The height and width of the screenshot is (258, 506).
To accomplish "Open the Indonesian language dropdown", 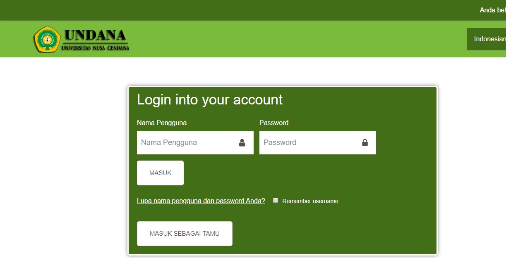I will [486, 39].
